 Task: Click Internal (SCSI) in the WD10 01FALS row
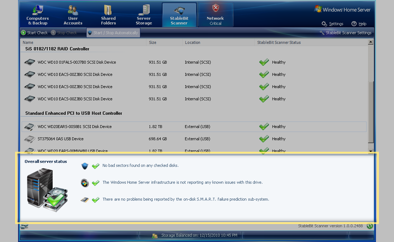point(198,62)
